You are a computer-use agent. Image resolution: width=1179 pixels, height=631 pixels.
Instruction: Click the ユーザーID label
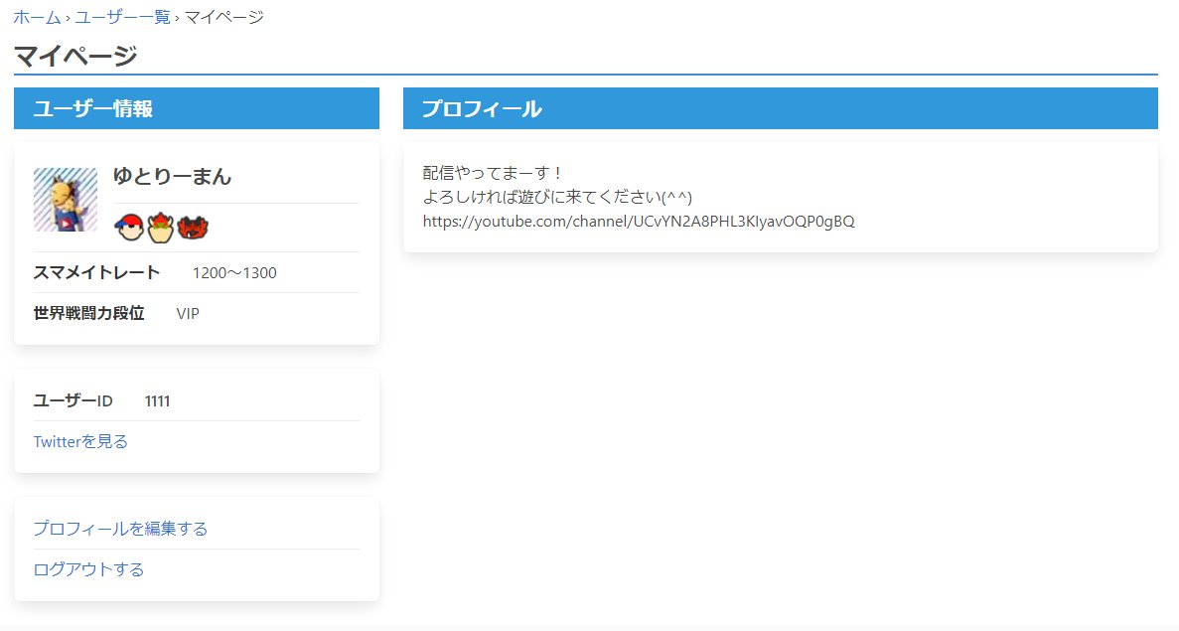point(73,400)
